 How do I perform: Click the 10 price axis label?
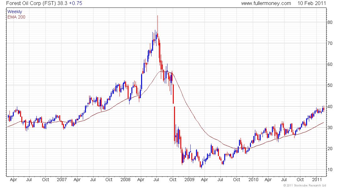click(x=330, y=170)
